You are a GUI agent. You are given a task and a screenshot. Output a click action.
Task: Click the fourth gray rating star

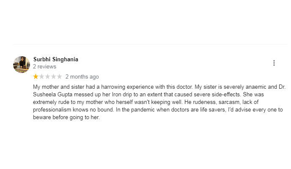pyautogui.click(x=53, y=76)
